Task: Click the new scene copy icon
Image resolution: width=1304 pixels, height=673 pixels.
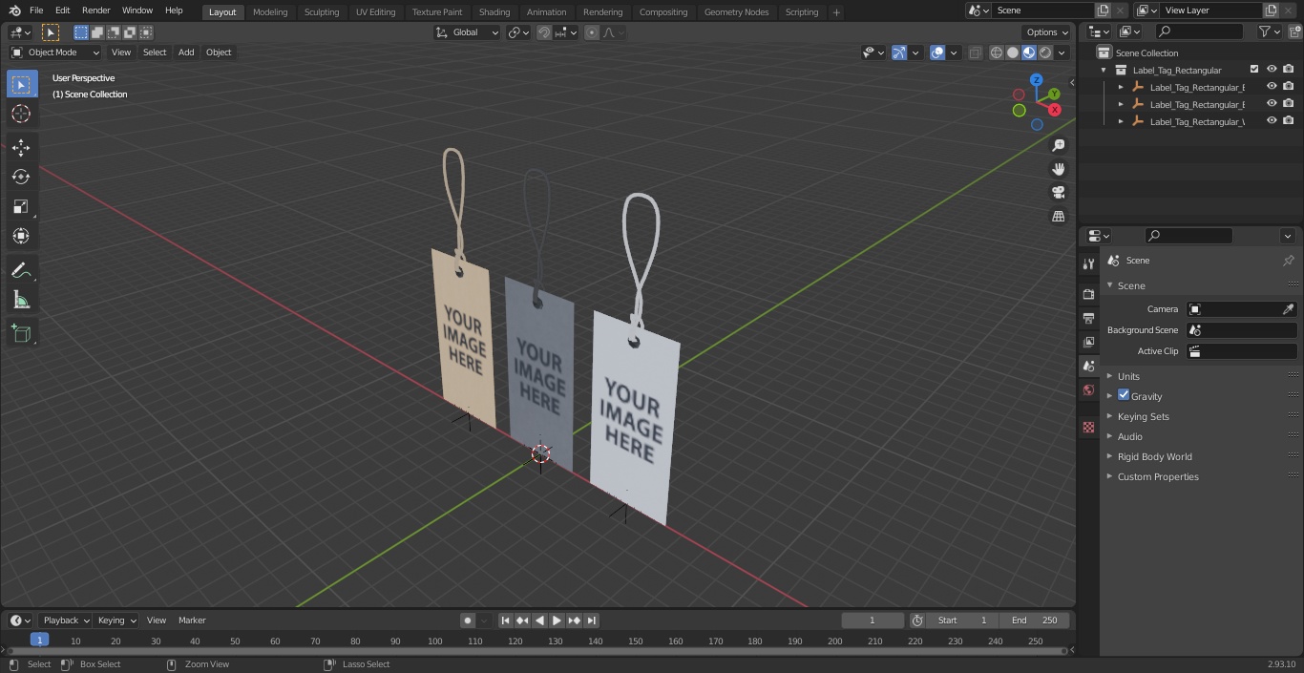Action: (x=1103, y=10)
